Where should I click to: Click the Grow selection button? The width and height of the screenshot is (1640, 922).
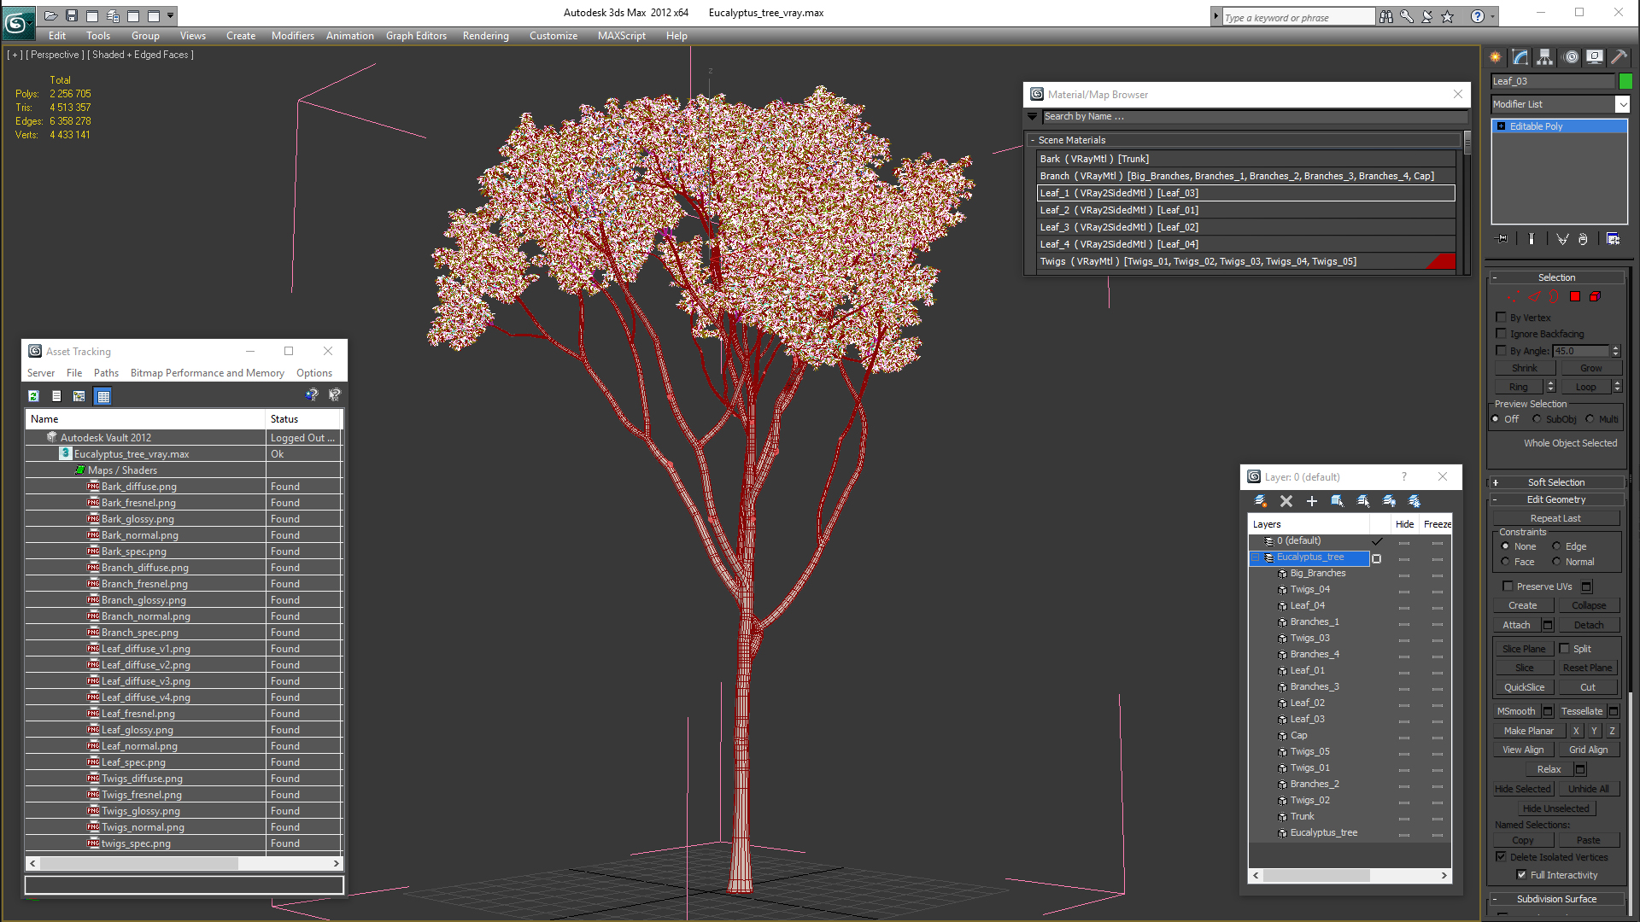(1590, 368)
